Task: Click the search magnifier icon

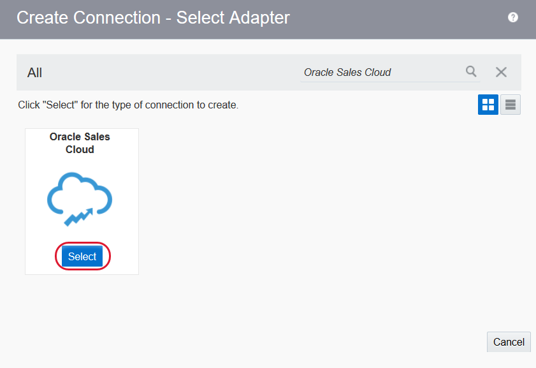Action: (471, 72)
